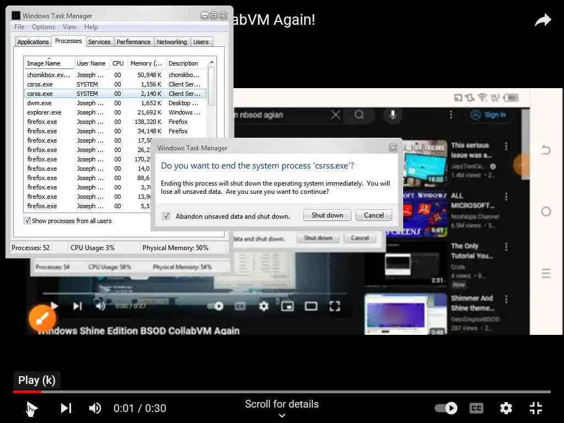This screenshot has height=423, width=564.
Task: Click the process list scroll up arrow
Action: click(211, 63)
